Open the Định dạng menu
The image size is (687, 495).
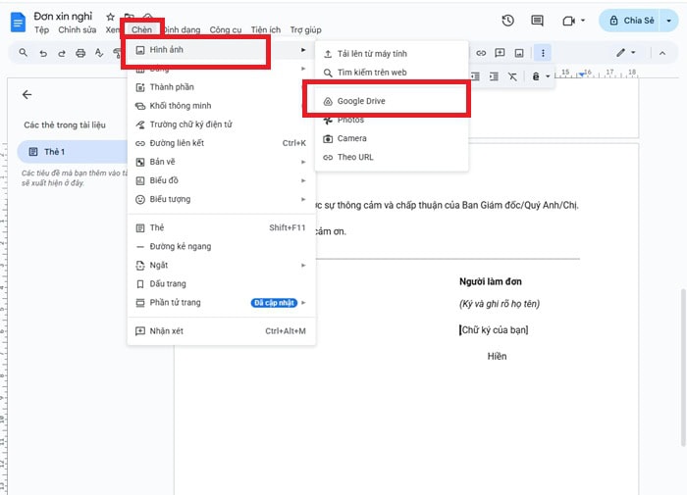182,30
